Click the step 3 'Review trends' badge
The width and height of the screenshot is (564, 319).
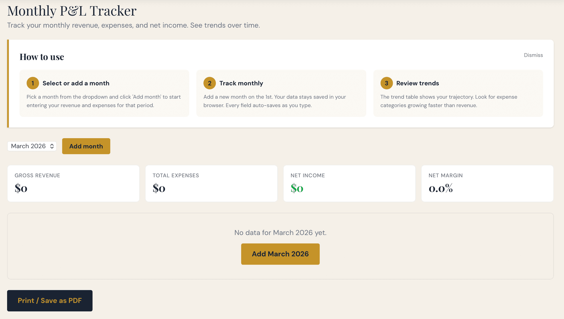coord(387,83)
